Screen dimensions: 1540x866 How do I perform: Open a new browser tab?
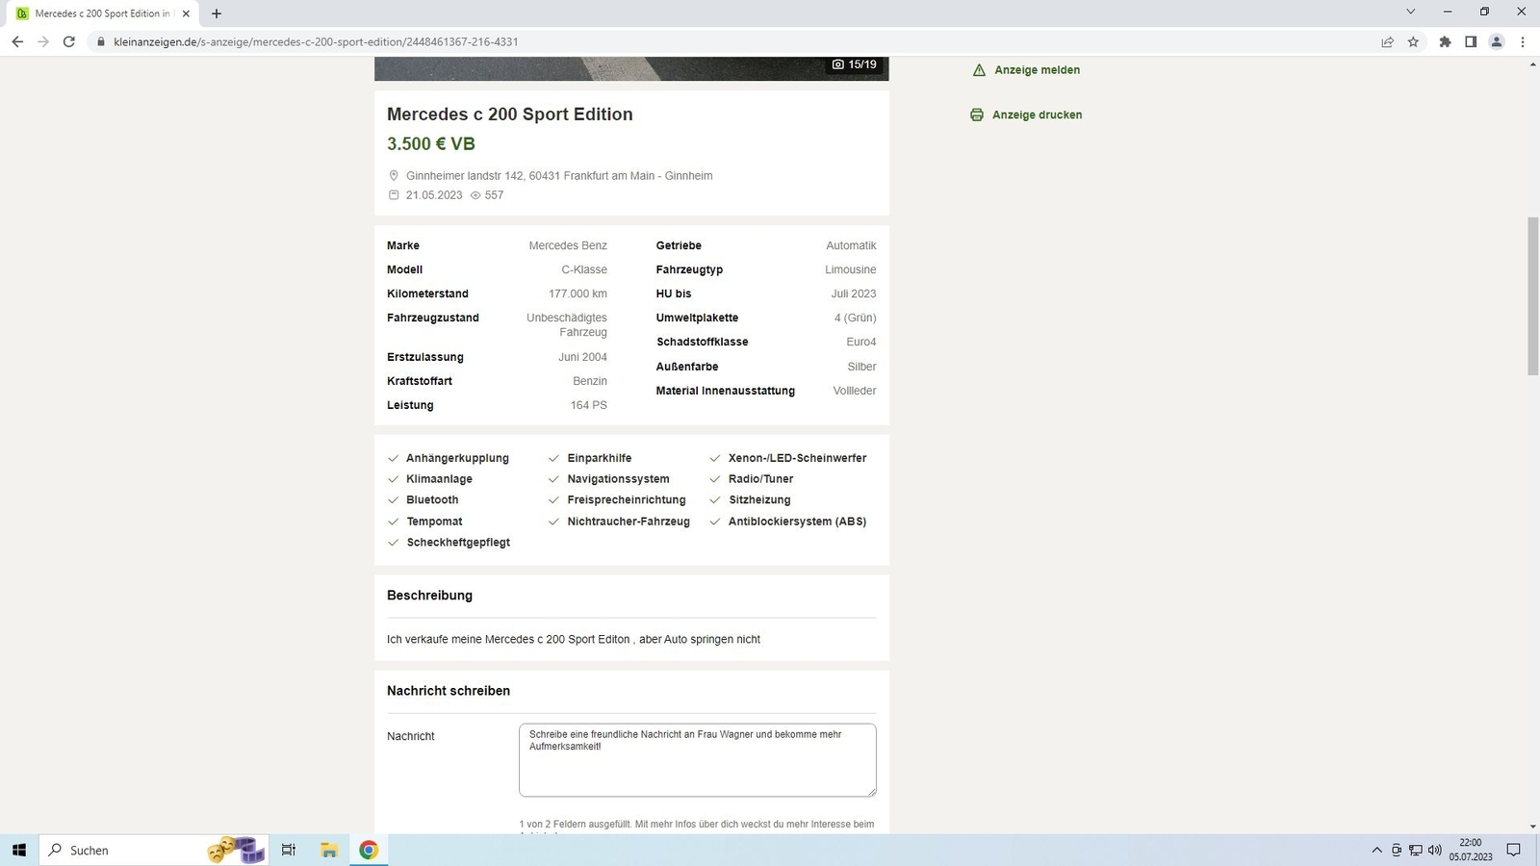click(x=217, y=13)
